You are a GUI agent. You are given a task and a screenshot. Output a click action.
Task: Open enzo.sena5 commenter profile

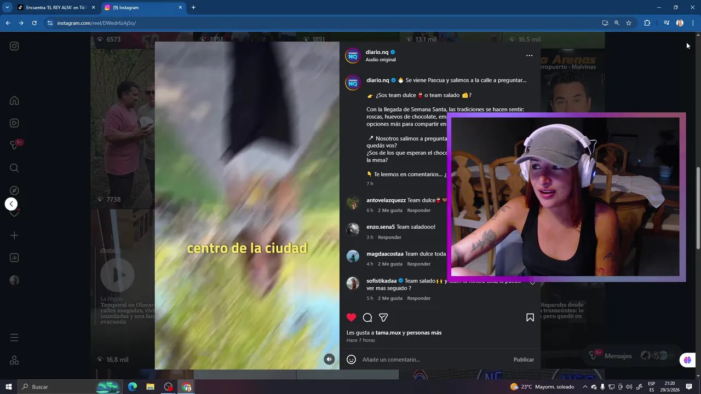(381, 227)
